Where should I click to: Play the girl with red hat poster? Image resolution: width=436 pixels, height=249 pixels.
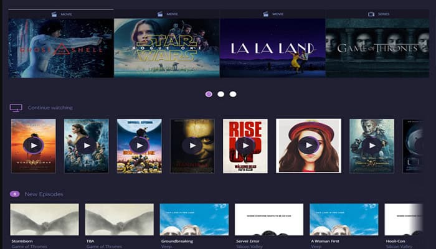(309, 145)
